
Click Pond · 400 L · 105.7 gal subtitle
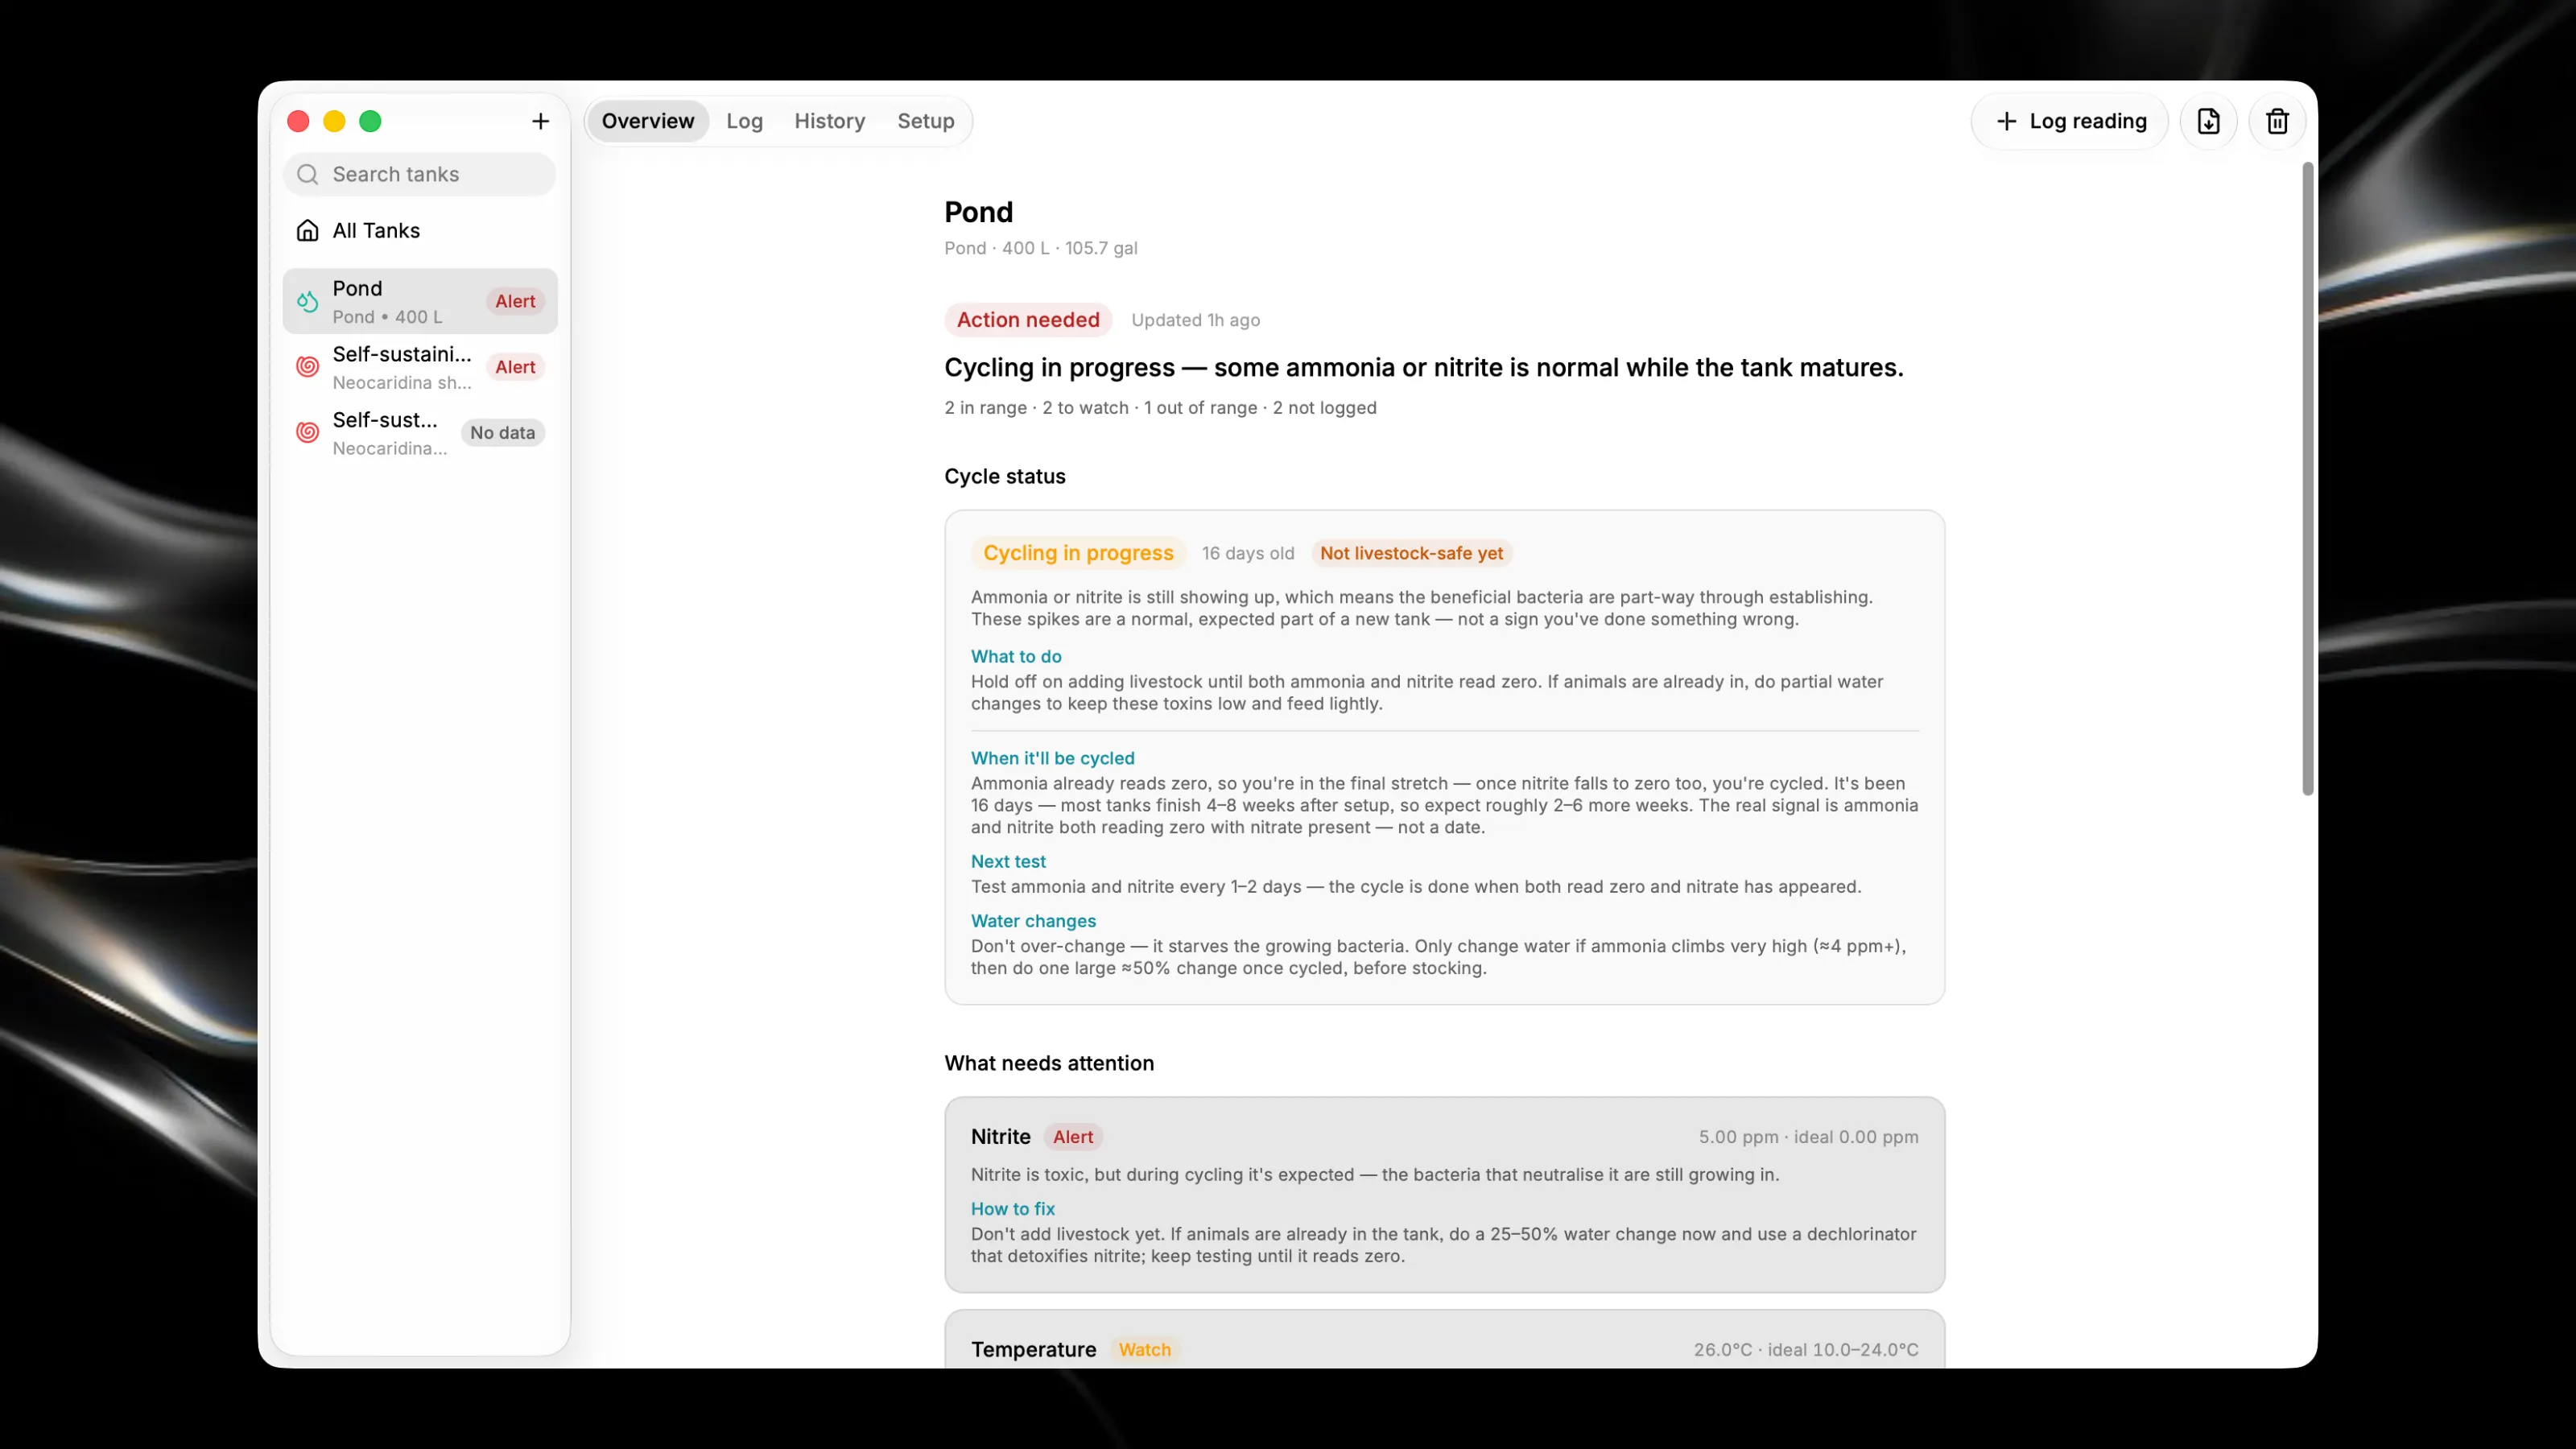[x=1040, y=248]
